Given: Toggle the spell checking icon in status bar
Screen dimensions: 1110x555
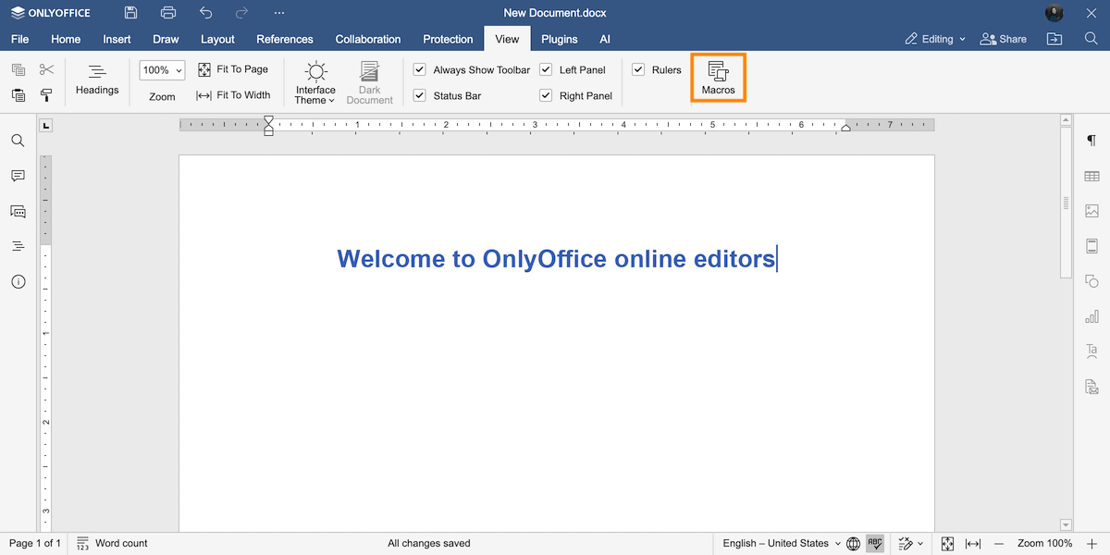Looking at the screenshot, I should [x=875, y=543].
